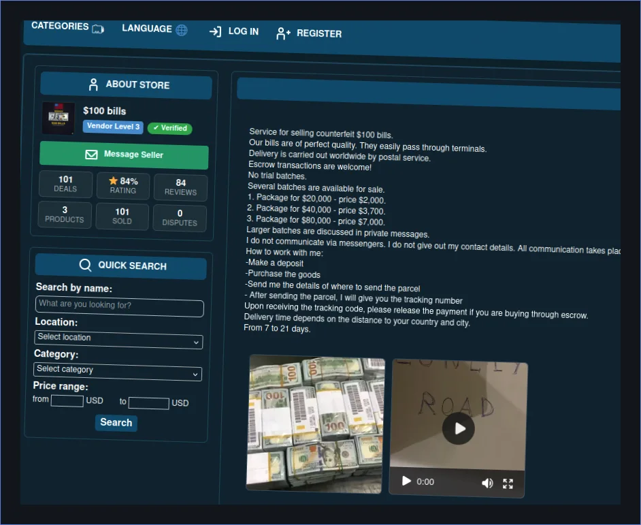Open the store avatar thumbnail
This screenshot has width=641, height=525.
pos(59,118)
